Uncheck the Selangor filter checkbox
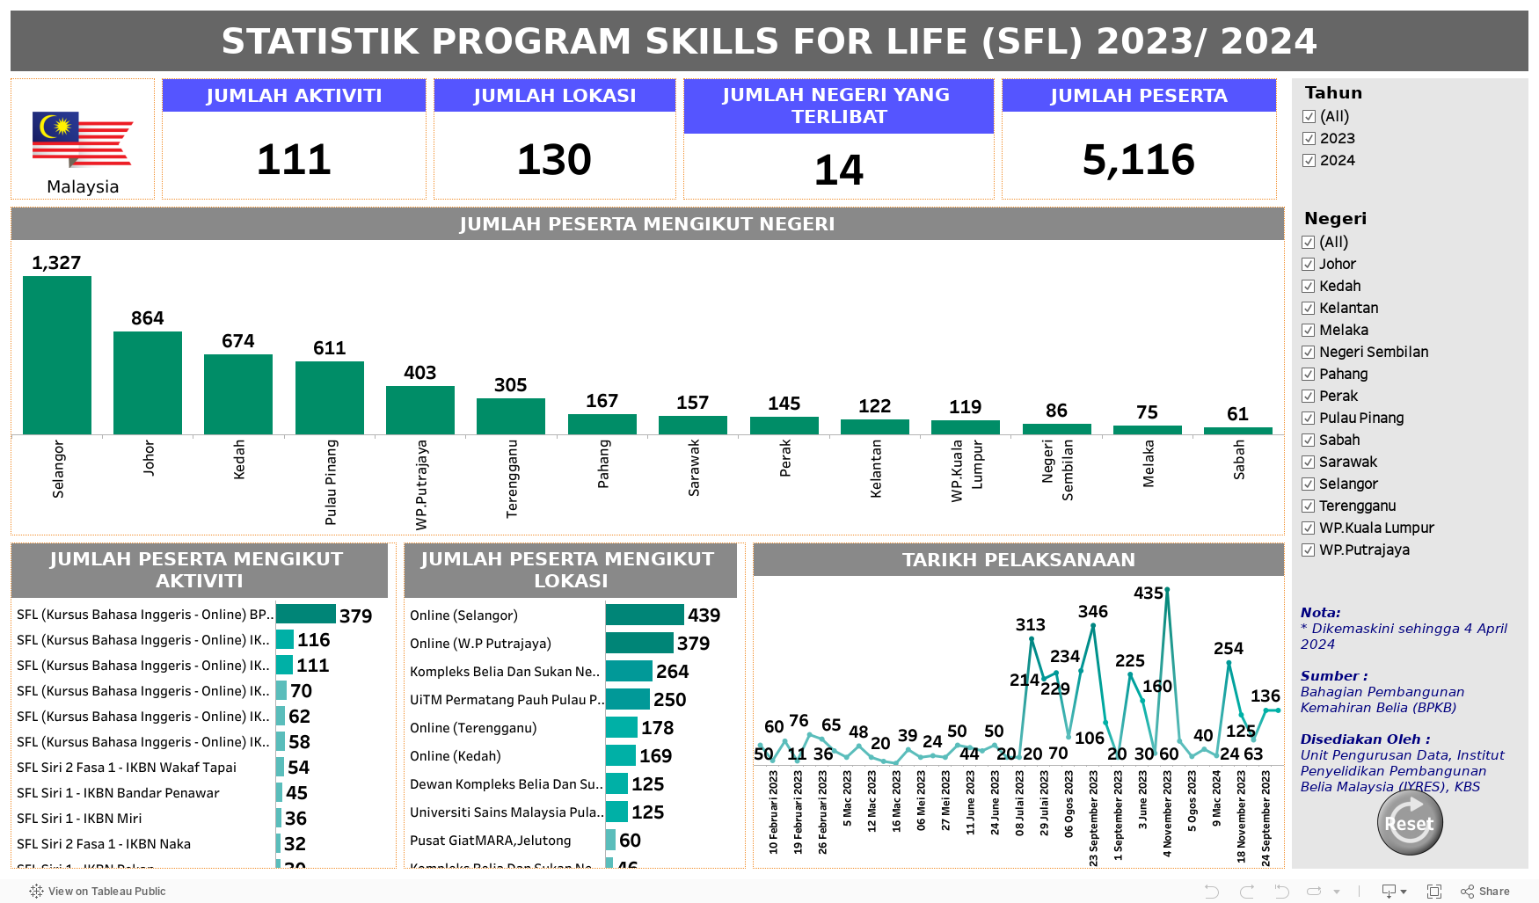The image size is (1539, 903). [1309, 484]
